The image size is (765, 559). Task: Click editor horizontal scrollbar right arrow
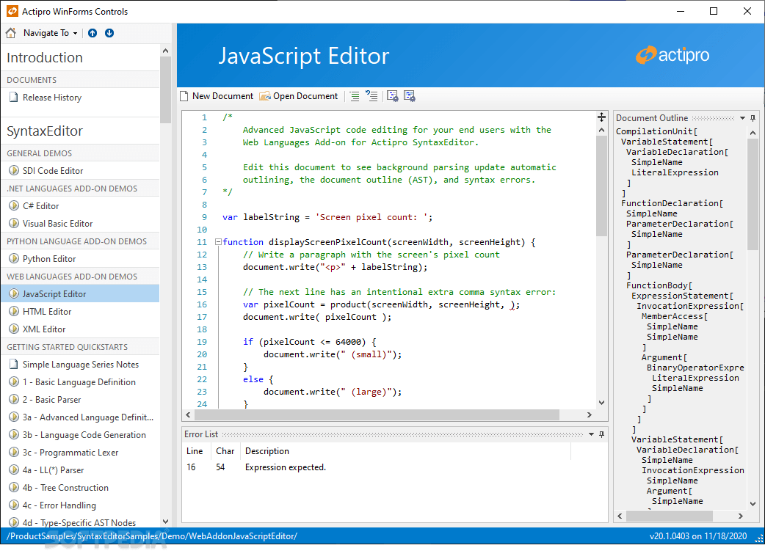pos(590,414)
